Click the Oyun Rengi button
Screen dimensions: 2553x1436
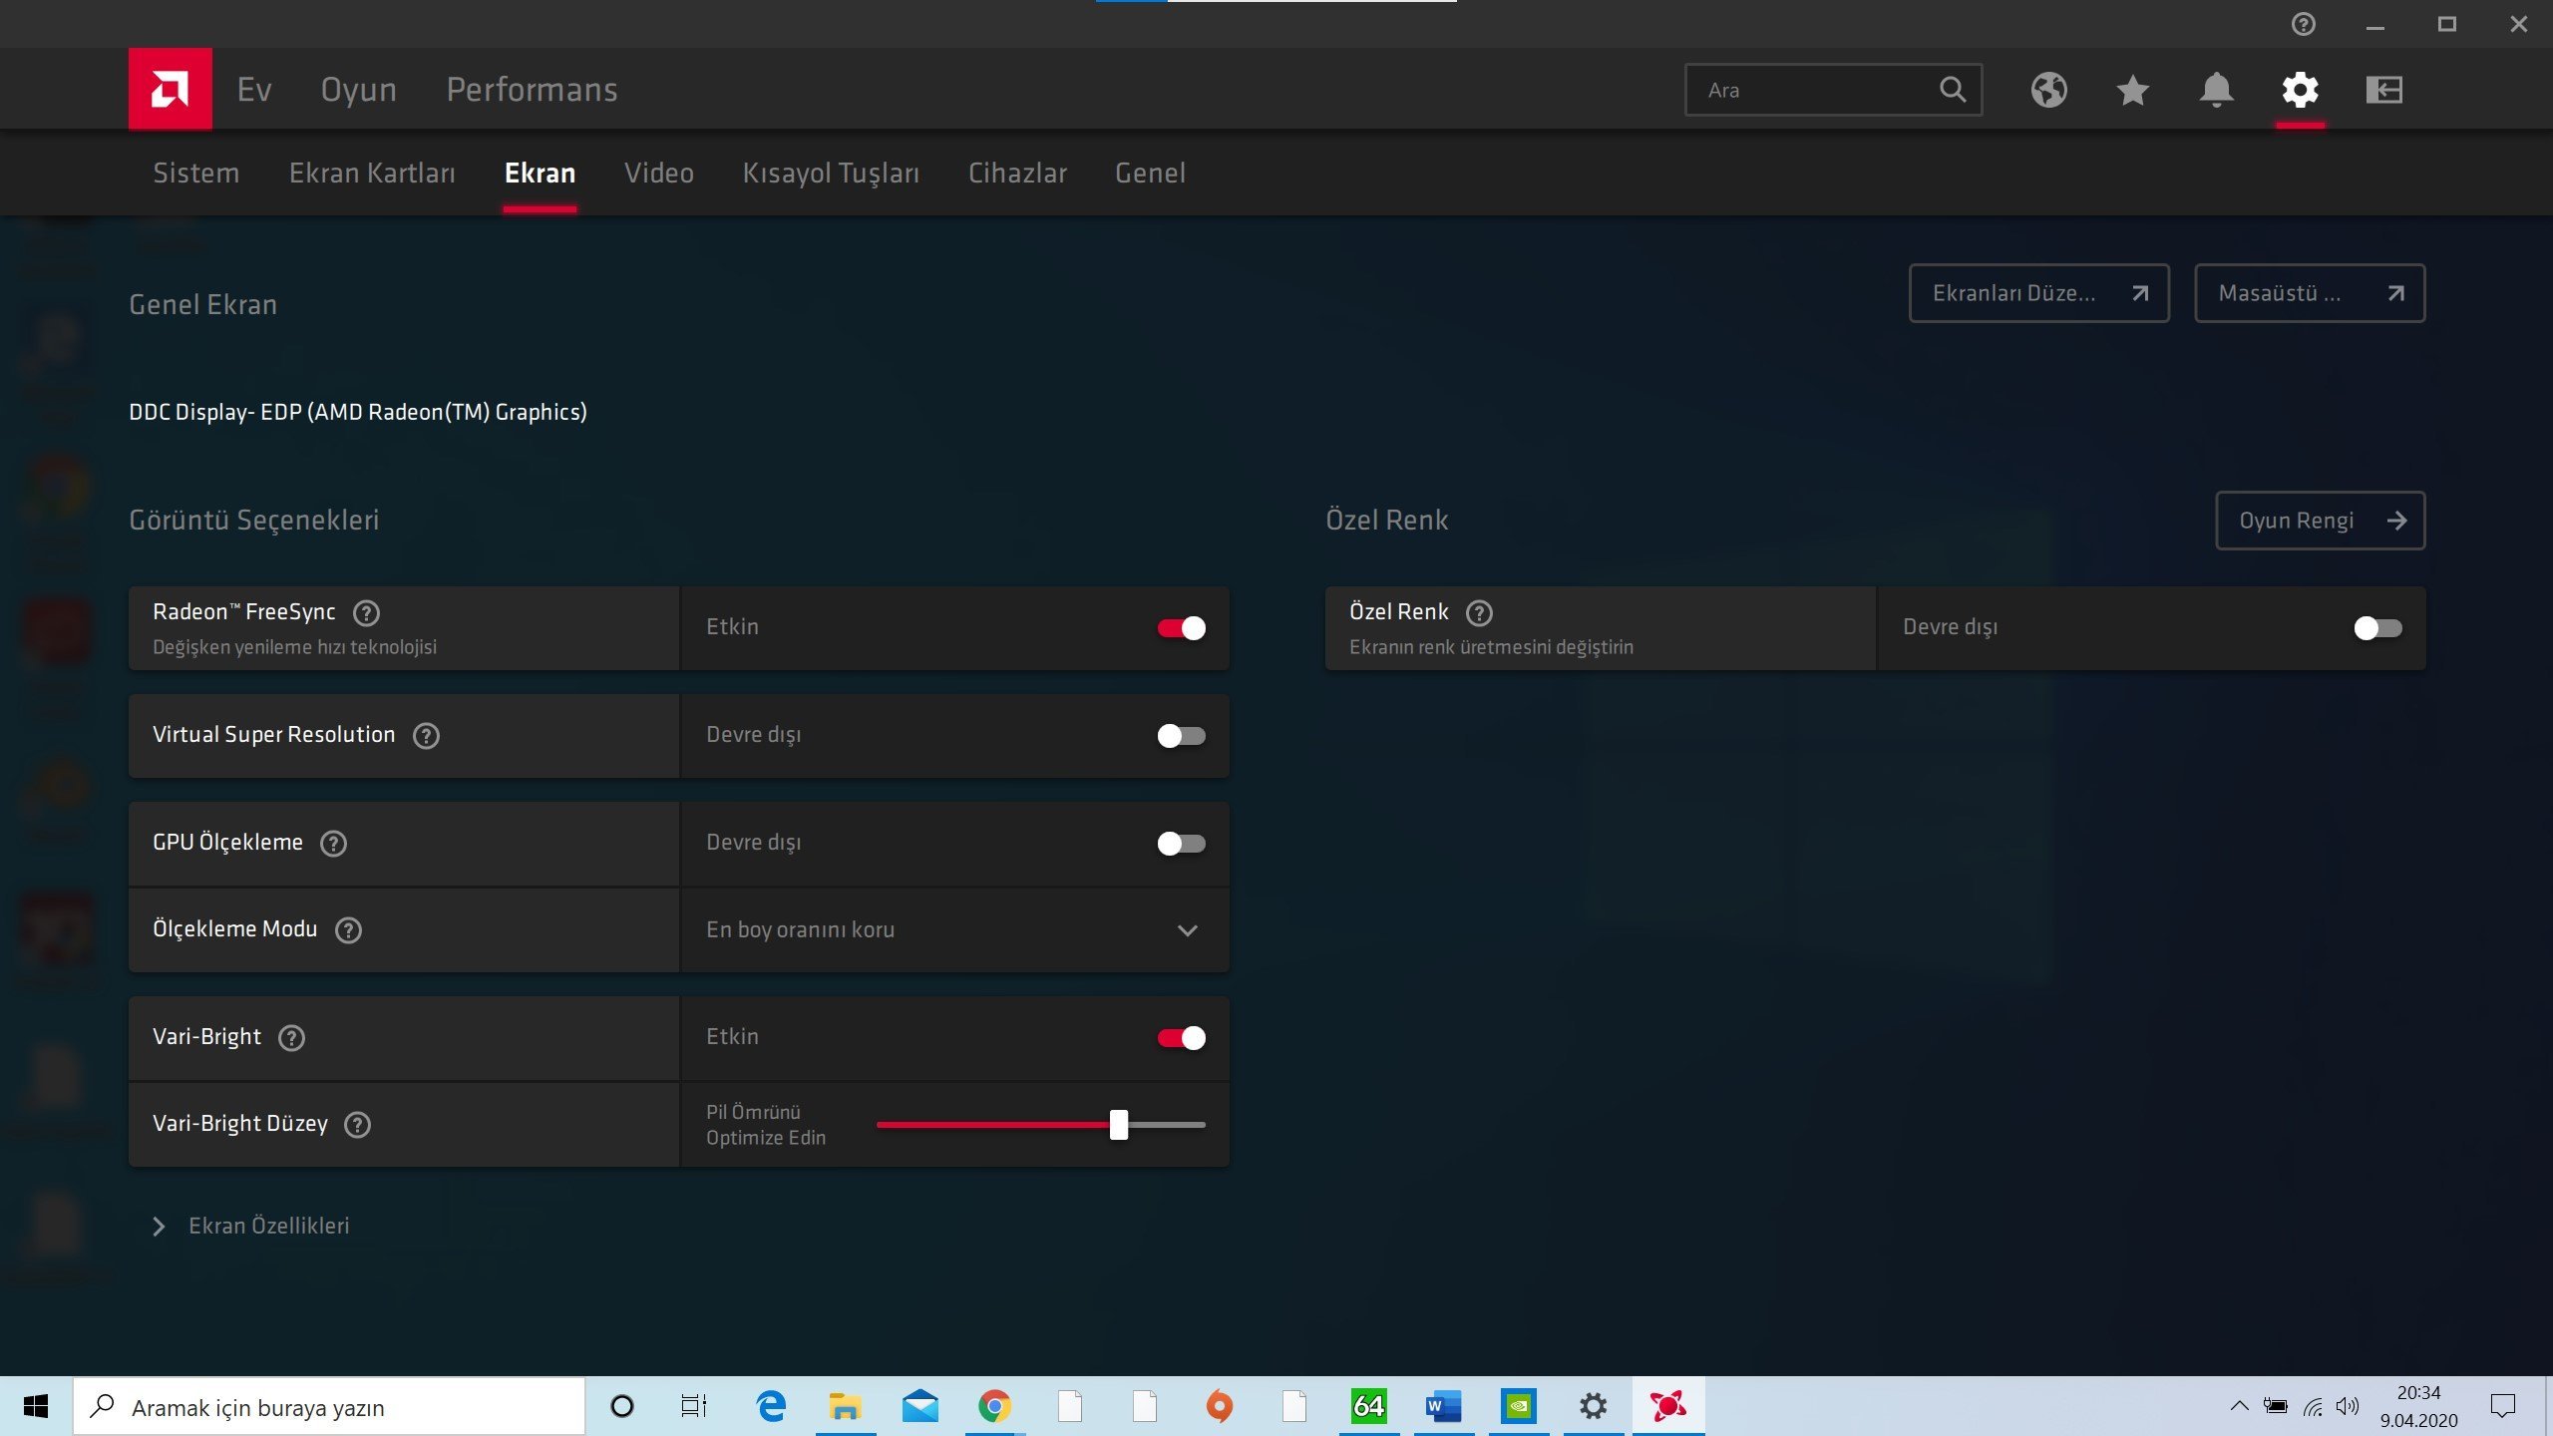pos(2320,521)
